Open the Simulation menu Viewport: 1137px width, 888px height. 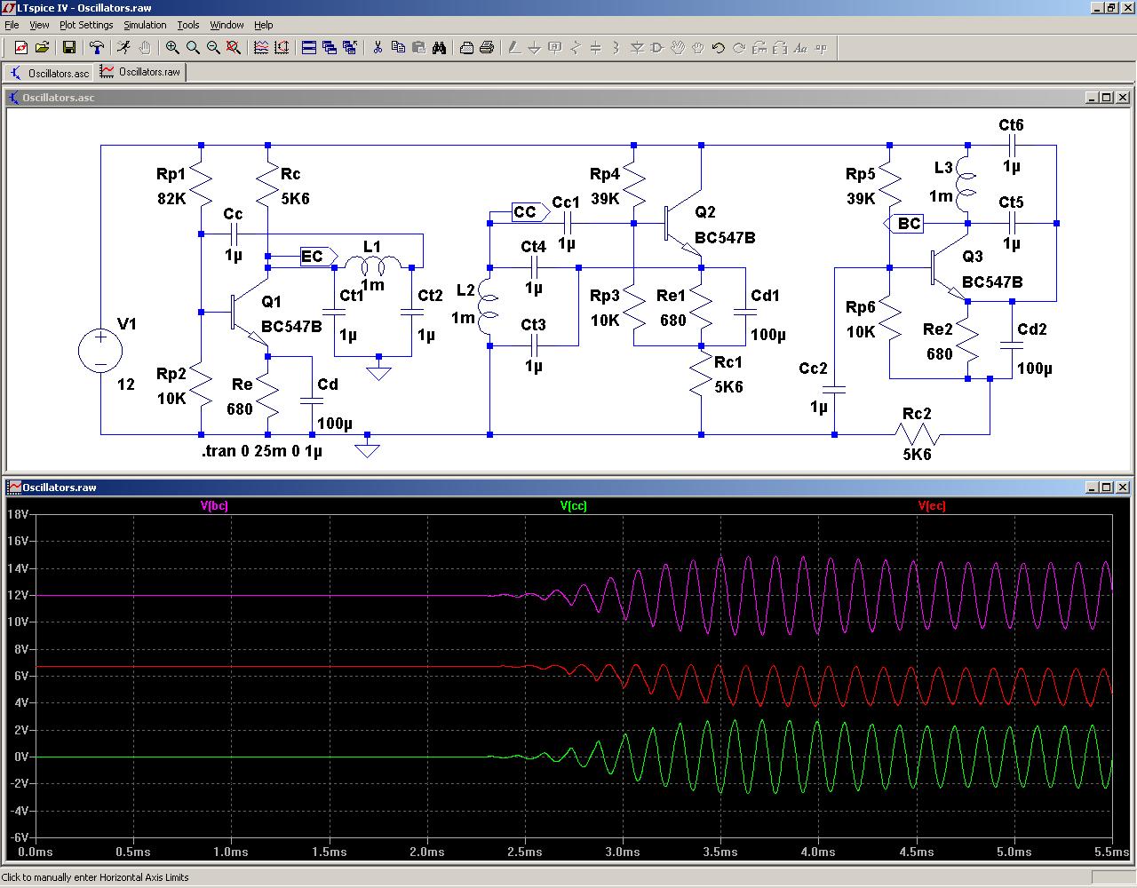[x=145, y=25]
